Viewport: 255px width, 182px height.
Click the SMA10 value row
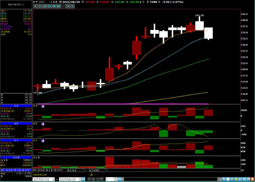pyautogui.click(x=16, y=13)
